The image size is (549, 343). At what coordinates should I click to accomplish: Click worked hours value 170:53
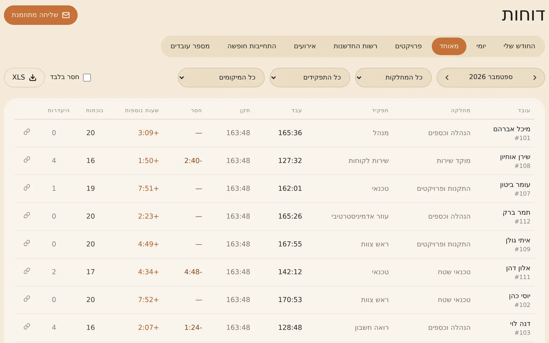pyautogui.click(x=290, y=300)
